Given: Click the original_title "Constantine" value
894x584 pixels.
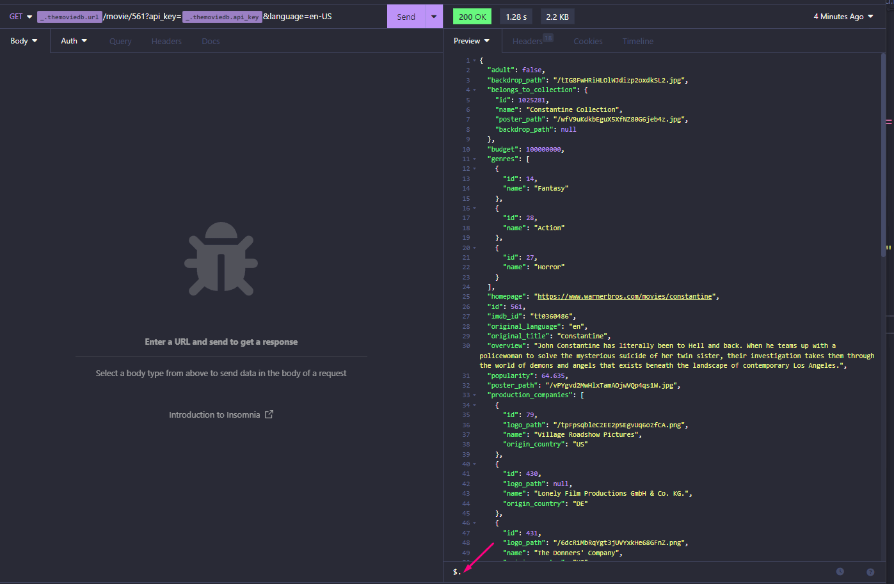Looking at the screenshot, I should point(582,336).
